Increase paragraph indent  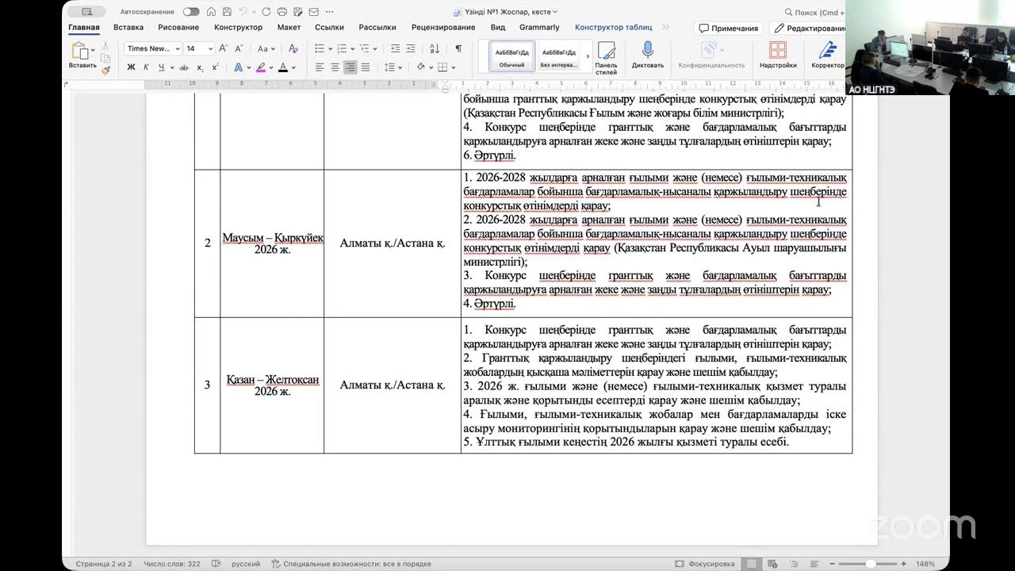coord(410,48)
